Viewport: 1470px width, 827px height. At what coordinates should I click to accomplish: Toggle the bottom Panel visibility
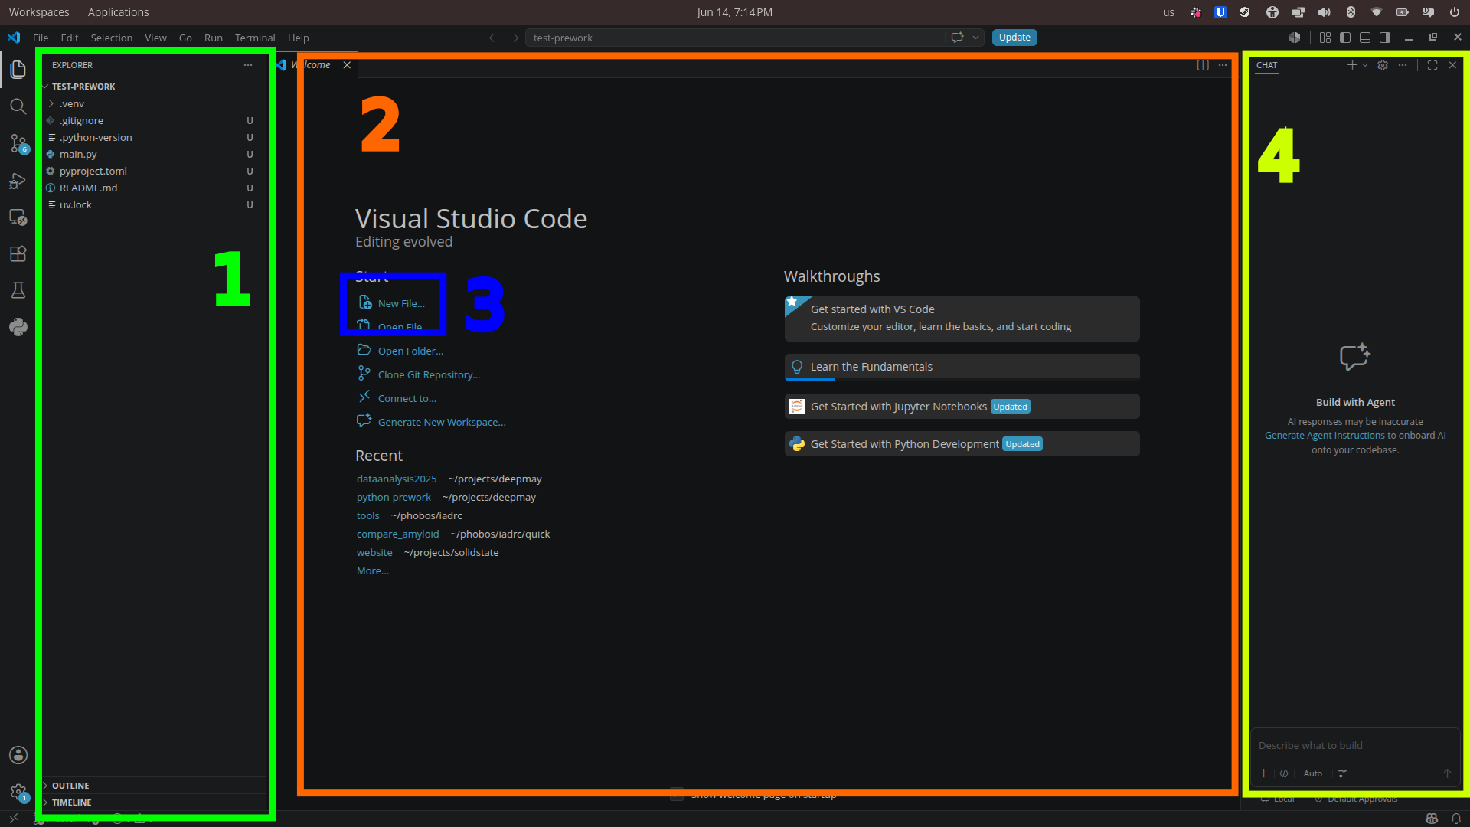[1365, 38]
